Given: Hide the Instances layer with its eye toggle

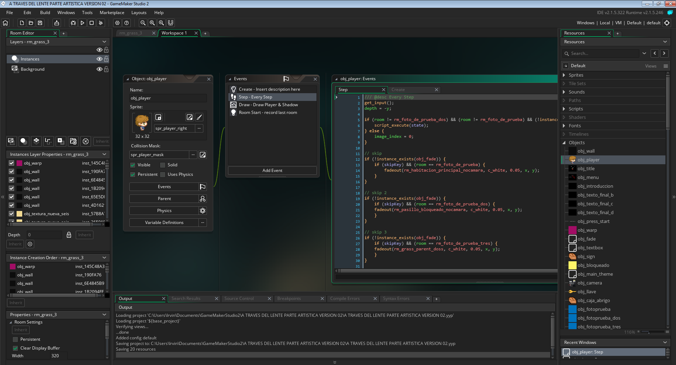Looking at the screenshot, I should [x=99, y=59].
